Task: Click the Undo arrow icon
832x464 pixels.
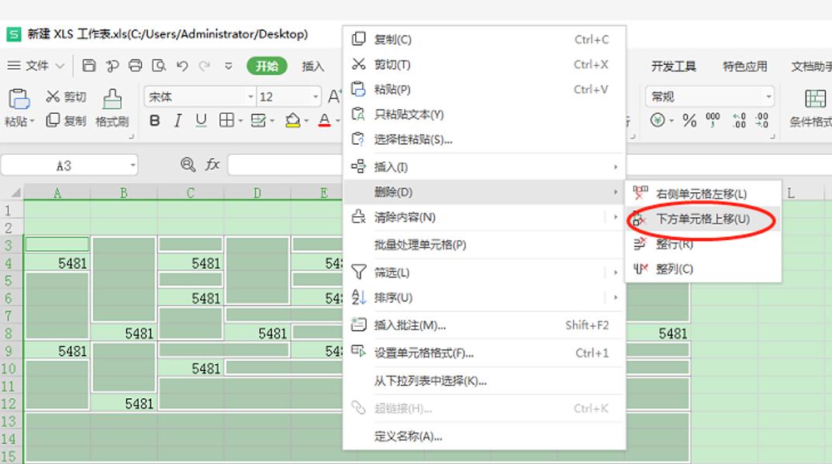Action: click(x=181, y=67)
